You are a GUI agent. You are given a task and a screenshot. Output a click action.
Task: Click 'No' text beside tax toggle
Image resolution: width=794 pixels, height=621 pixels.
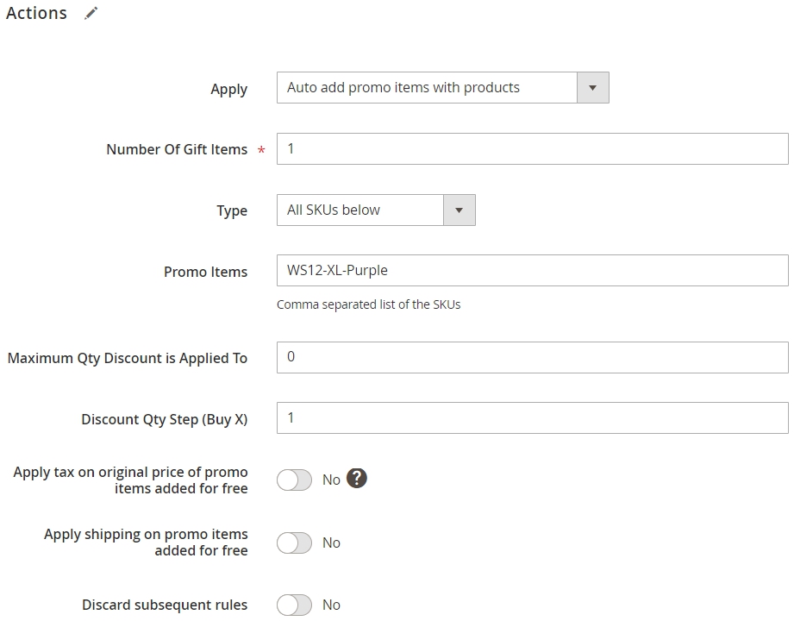click(x=331, y=480)
